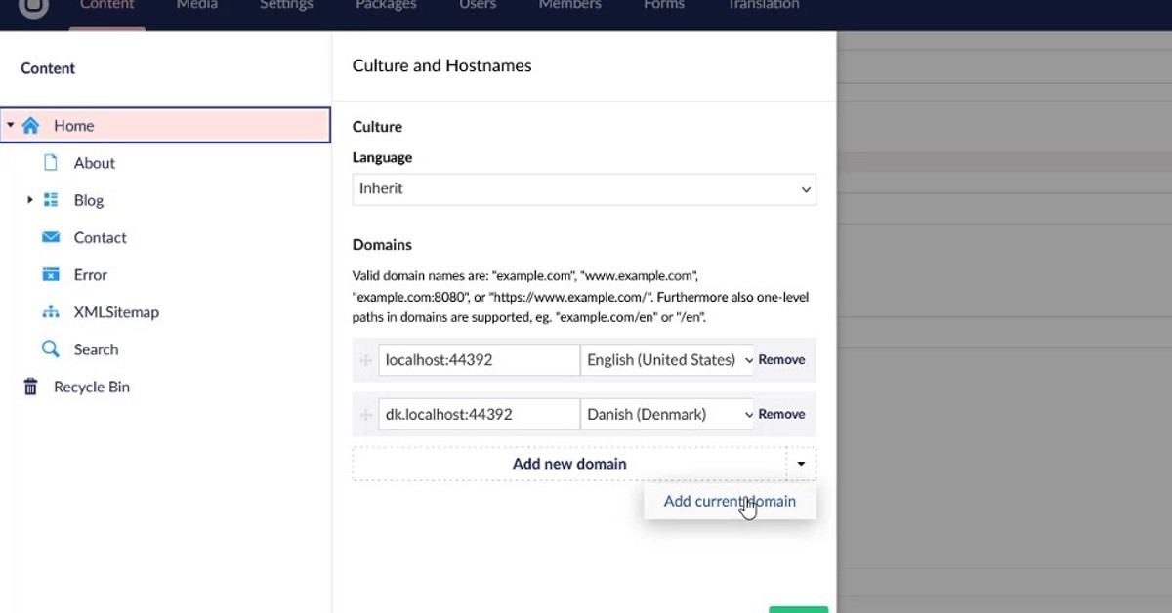
Task: Open the Settings section
Action: coord(285,5)
